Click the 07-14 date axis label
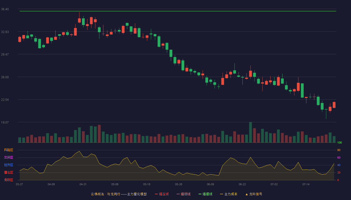 coord(306,184)
